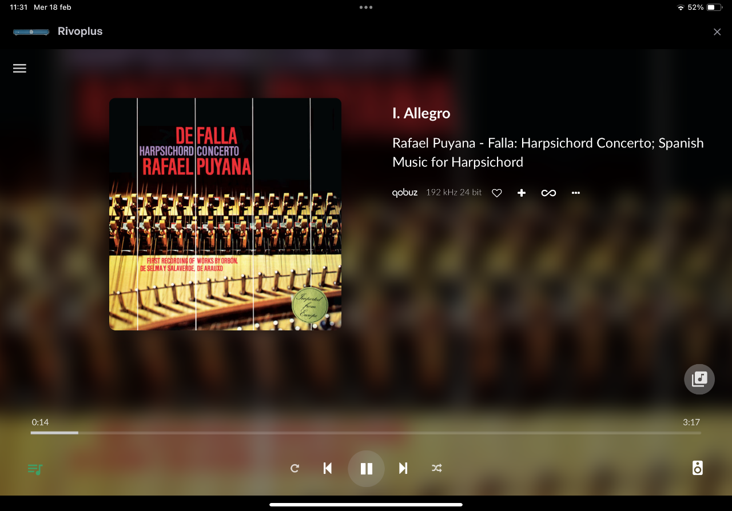Image resolution: width=732 pixels, height=511 pixels.
Task: Skip to the next track
Action: click(x=403, y=469)
